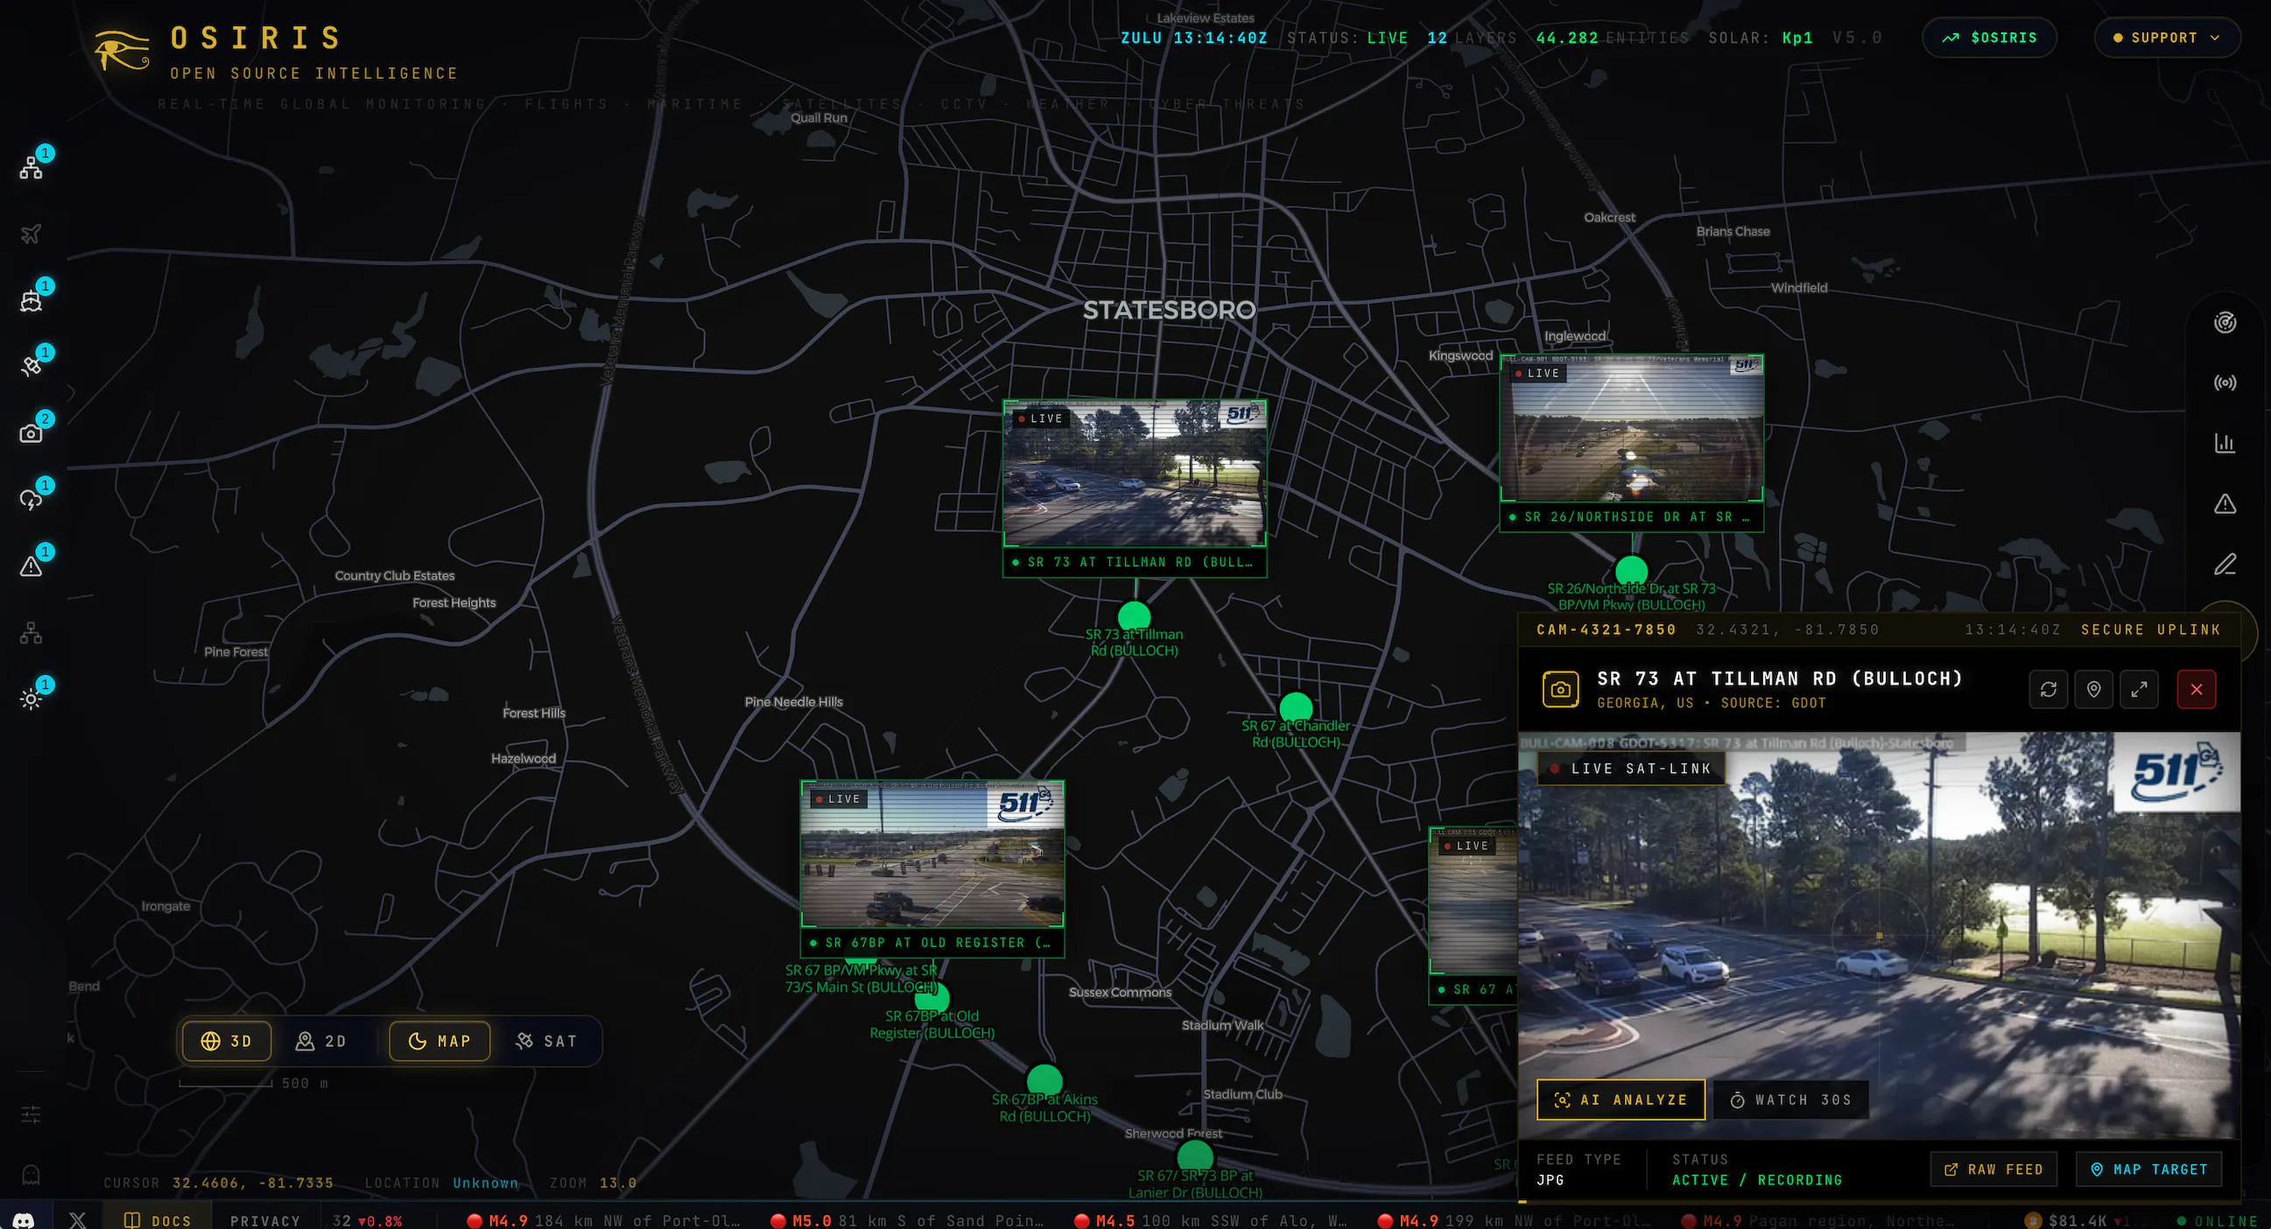
Task: Toggle the warning triangle alerts layer in the left sidebar
Action: click(x=31, y=566)
